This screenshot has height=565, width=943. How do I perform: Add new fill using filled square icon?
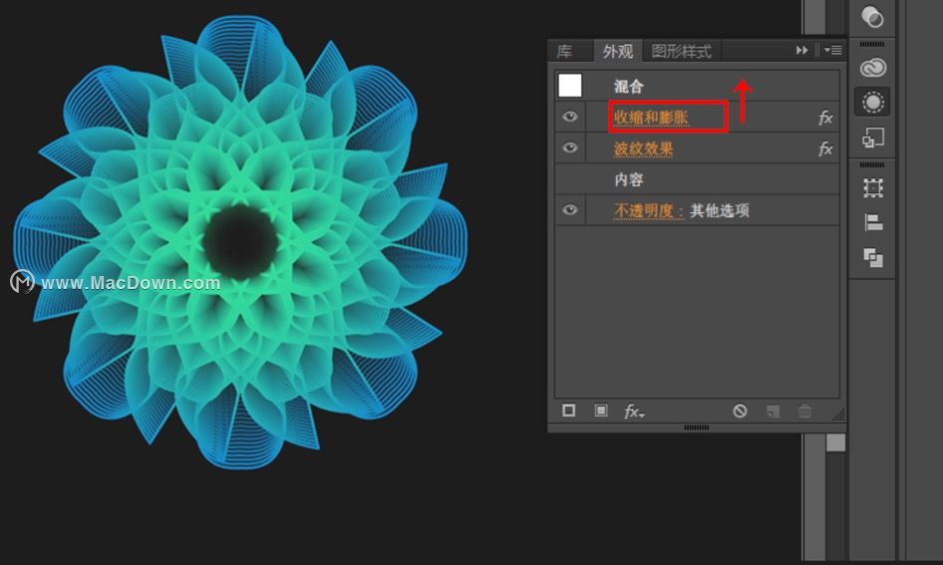coord(600,411)
